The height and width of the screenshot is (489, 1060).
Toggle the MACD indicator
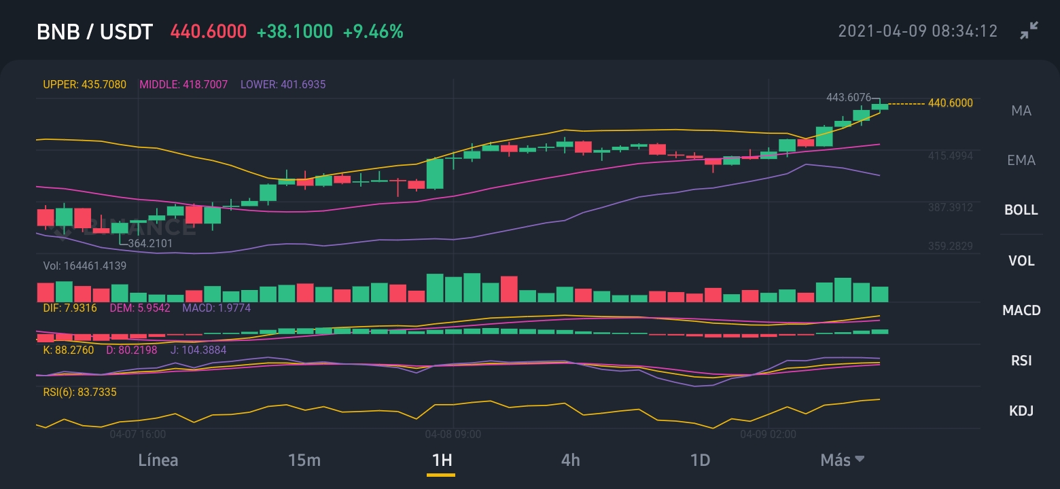pos(1021,310)
